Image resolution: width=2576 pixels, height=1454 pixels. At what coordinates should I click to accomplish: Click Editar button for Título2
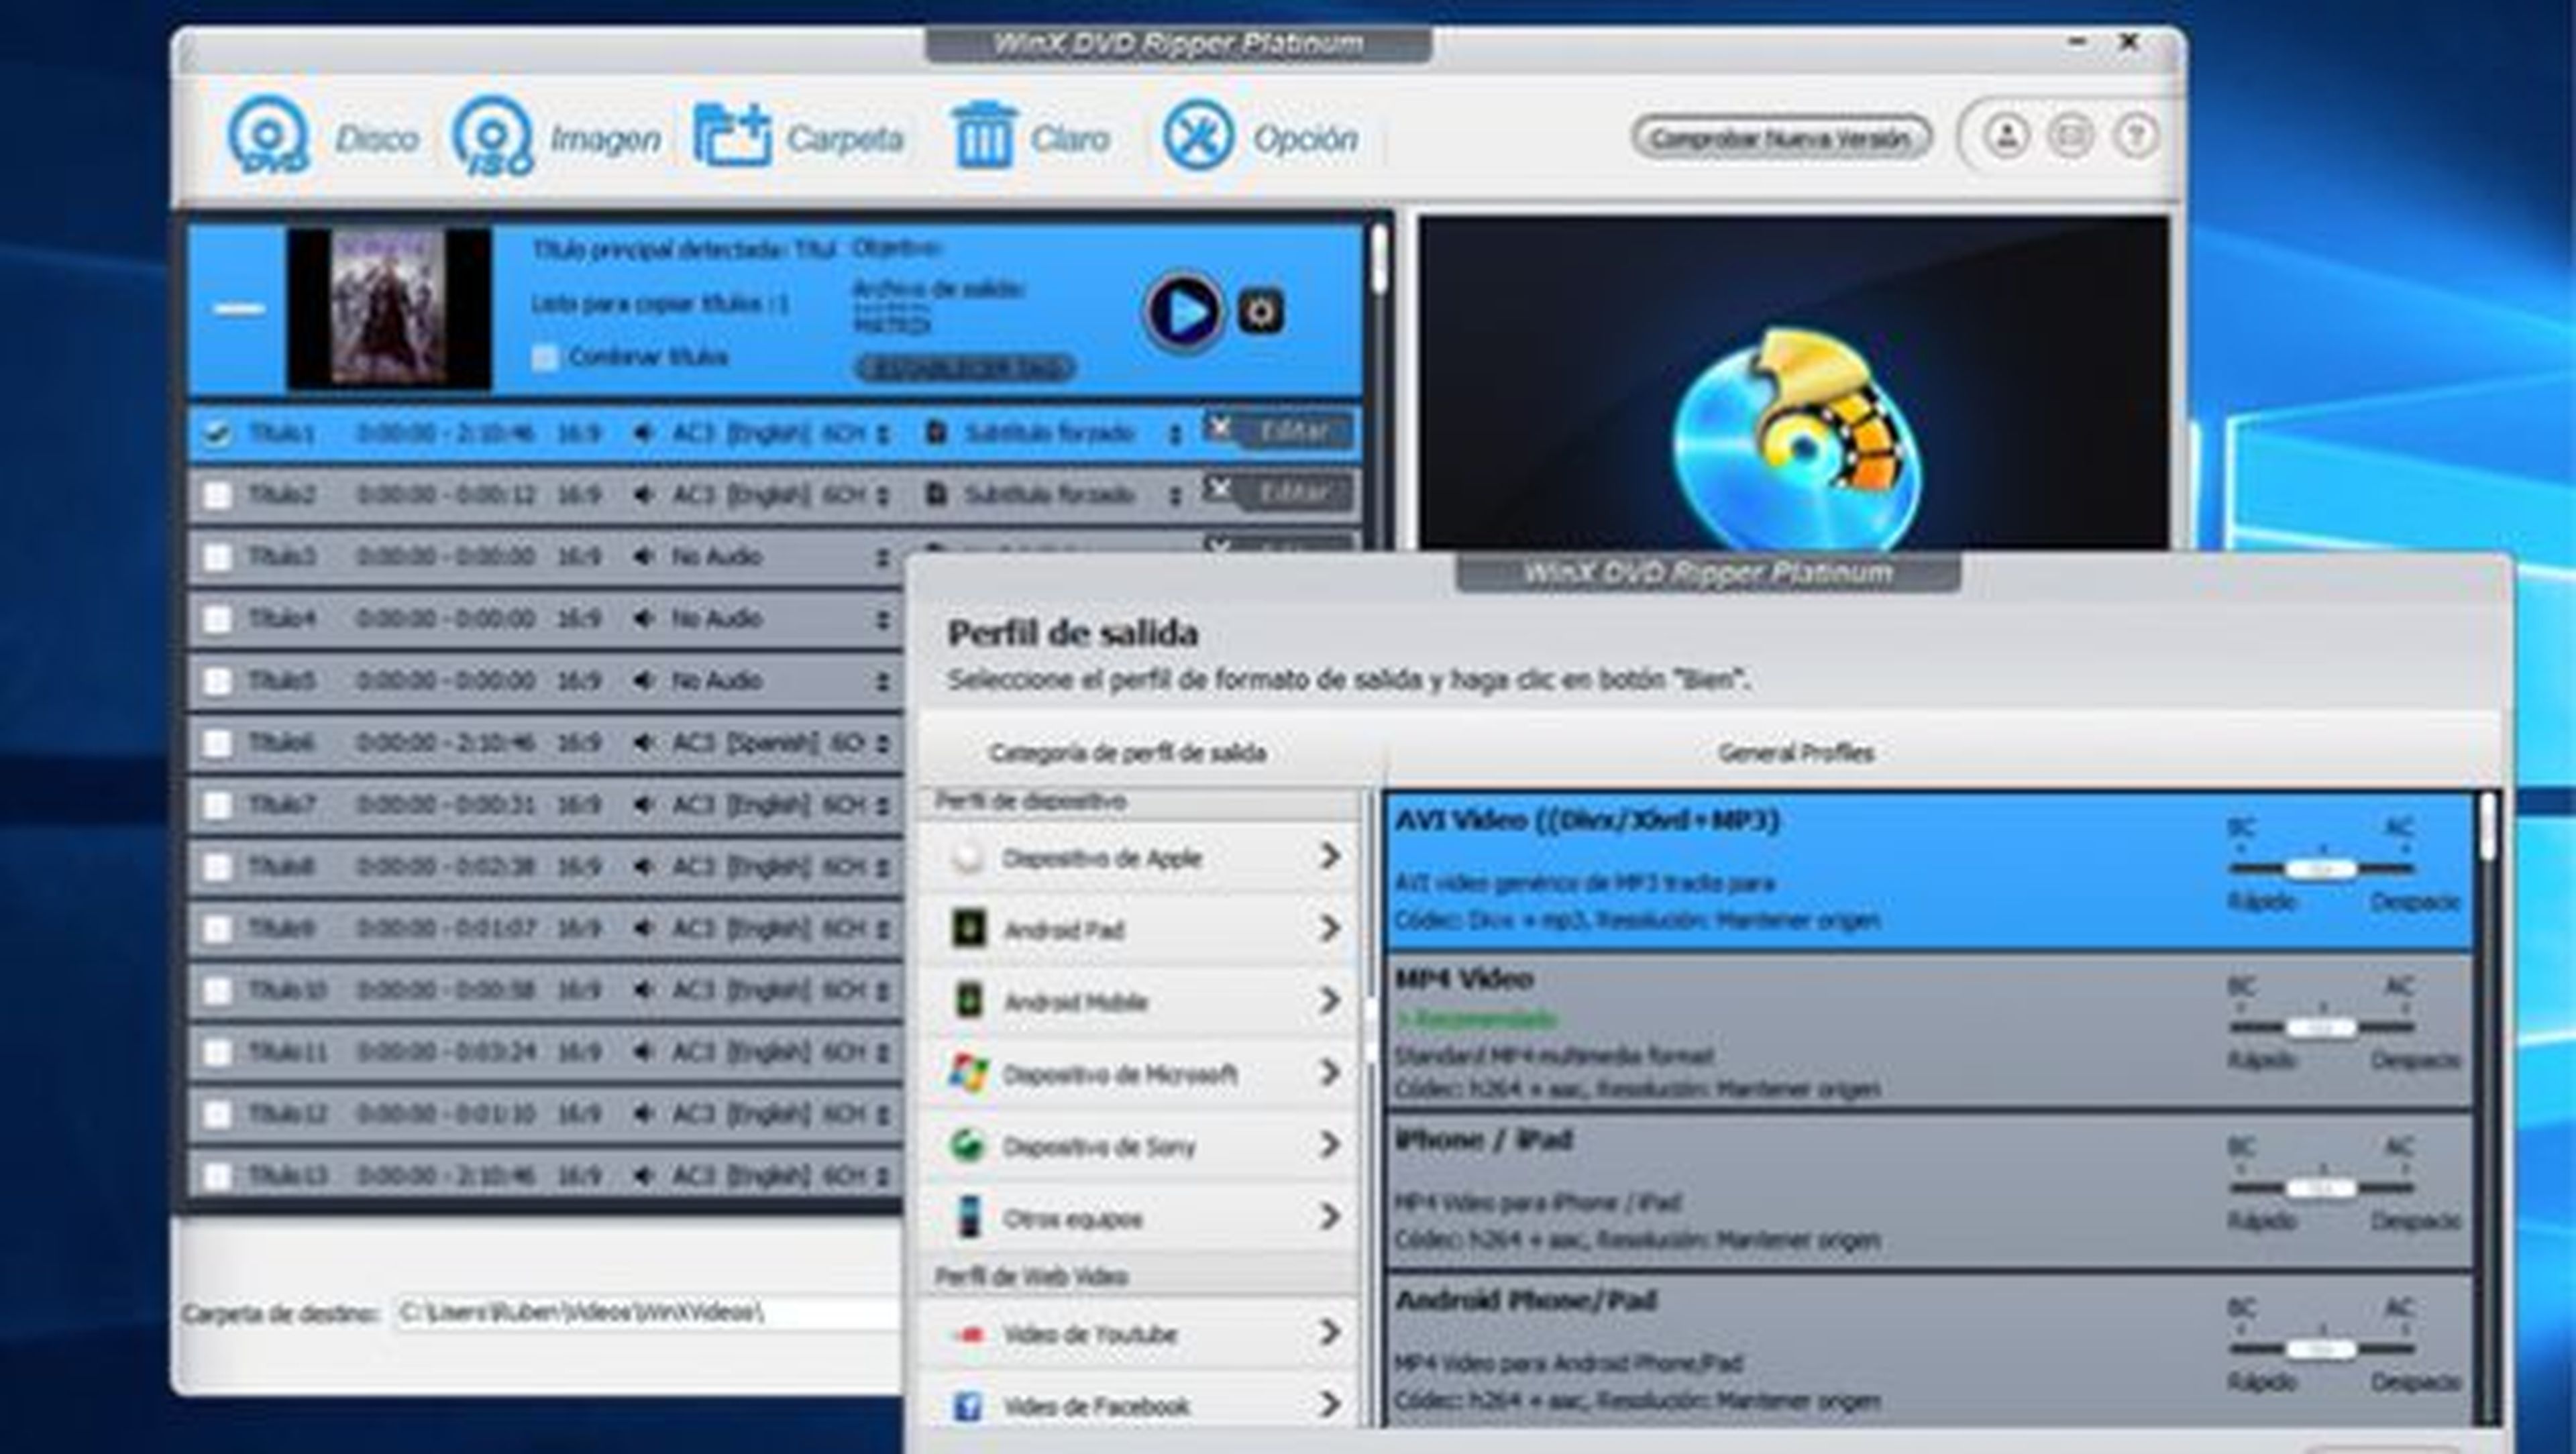click(x=1294, y=493)
